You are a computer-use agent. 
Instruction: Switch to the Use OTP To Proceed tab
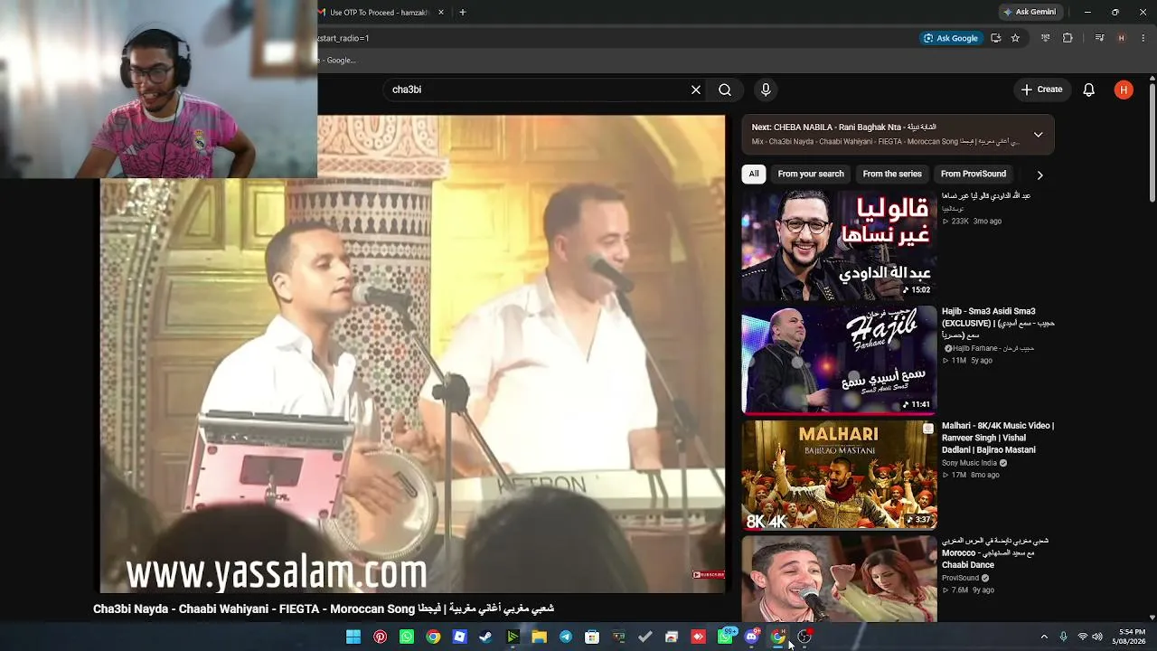[380, 13]
